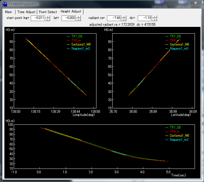The height and width of the screenshot is (182, 204).
Task: Increase start point lng+ with up arrow
Action: pos(47,17)
